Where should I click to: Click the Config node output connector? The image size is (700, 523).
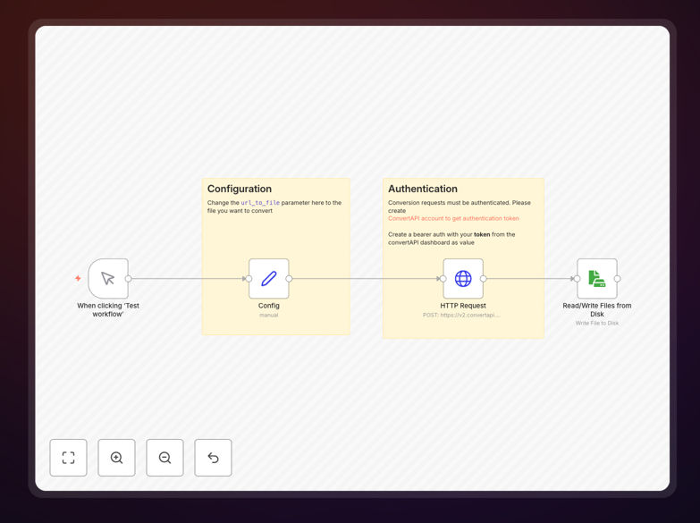coord(289,279)
